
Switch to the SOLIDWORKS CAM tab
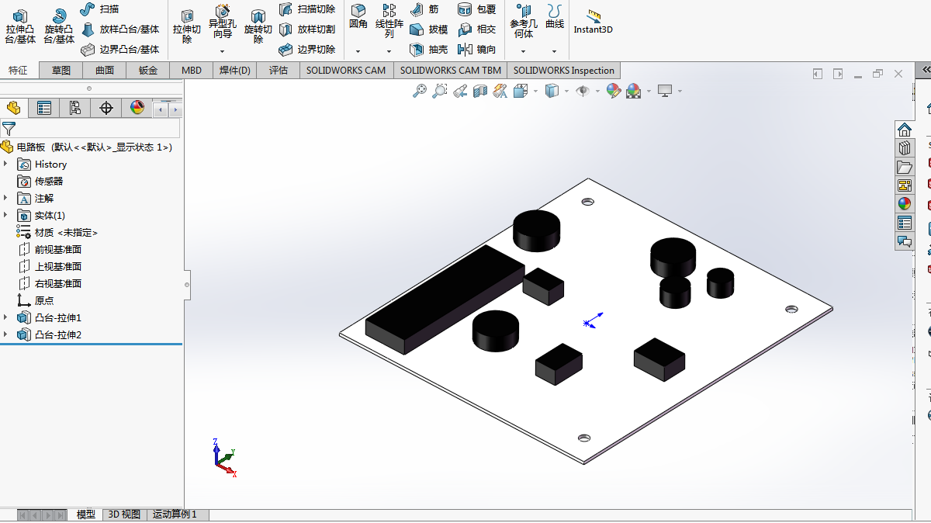[346, 70]
